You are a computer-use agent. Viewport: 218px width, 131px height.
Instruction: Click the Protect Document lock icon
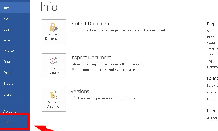tap(54, 27)
